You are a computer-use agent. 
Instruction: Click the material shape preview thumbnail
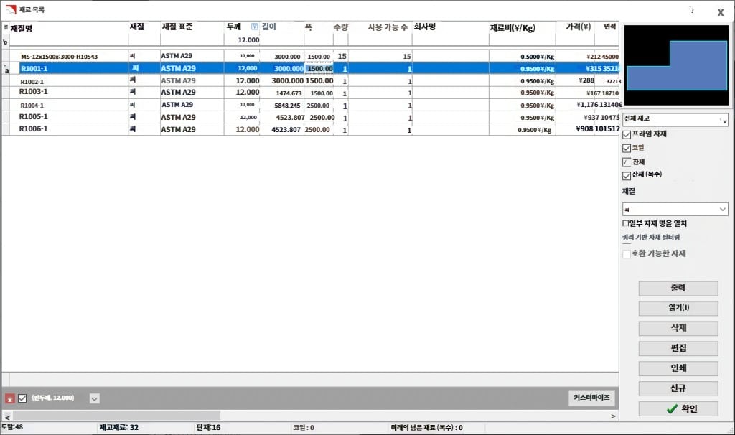click(x=676, y=65)
